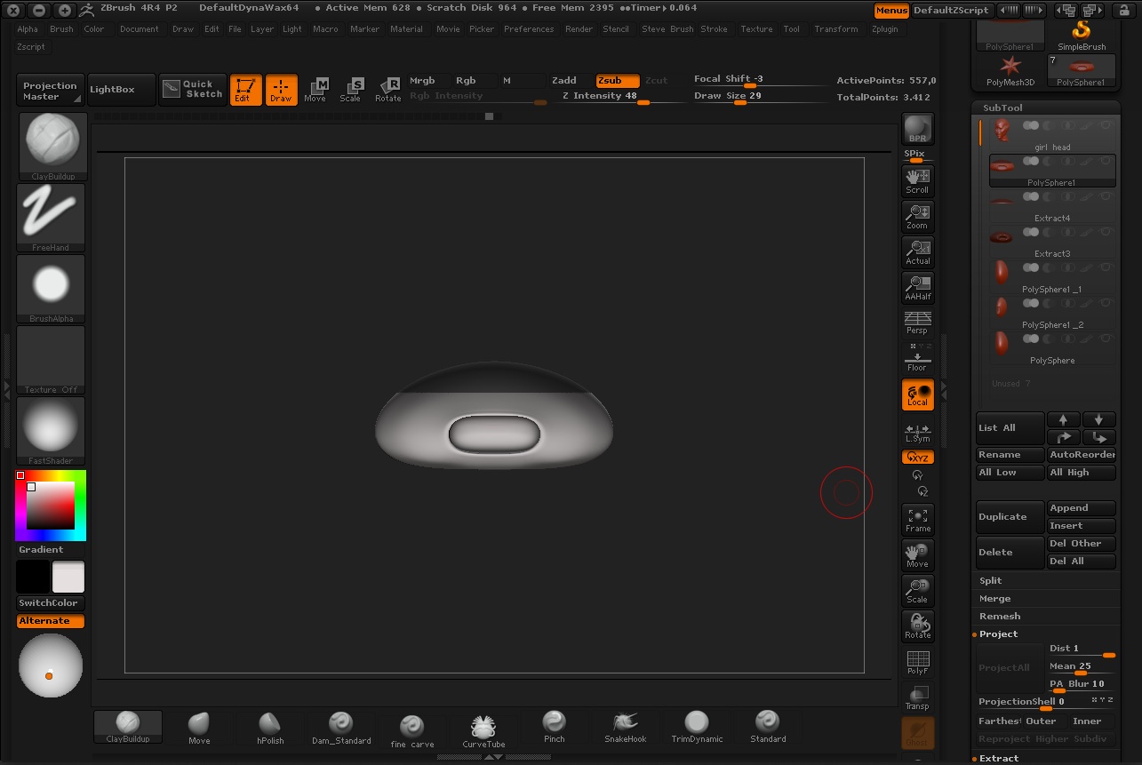1142x765 pixels.
Task: Click the Rotate icon above PolyF
Action: [x=917, y=626]
